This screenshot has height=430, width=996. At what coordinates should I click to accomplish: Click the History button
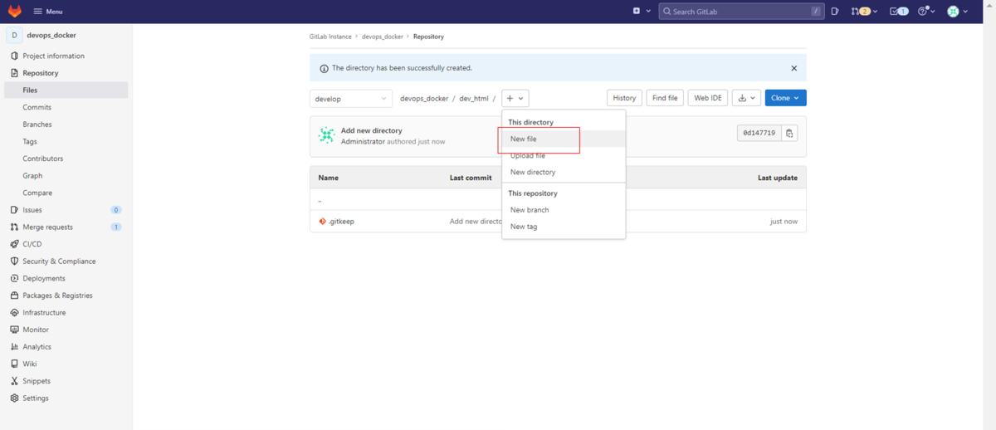coord(624,98)
